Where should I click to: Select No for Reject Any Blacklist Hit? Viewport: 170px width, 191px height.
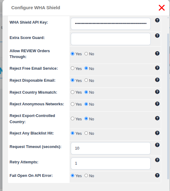[86, 133]
